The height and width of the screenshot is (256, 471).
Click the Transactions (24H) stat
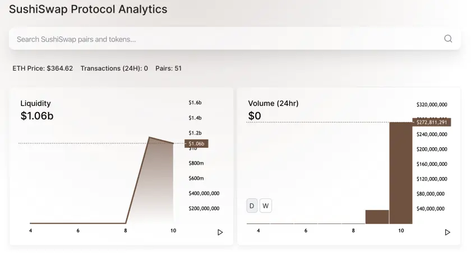(x=114, y=68)
